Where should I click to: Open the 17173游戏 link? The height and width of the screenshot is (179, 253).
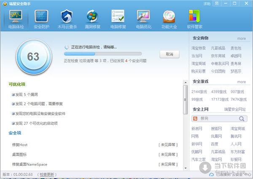(220, 99)
